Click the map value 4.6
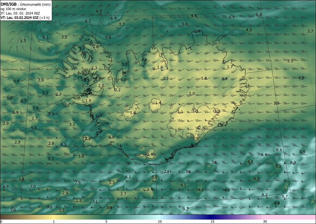The image size is (316, 224). pos(123,80)
